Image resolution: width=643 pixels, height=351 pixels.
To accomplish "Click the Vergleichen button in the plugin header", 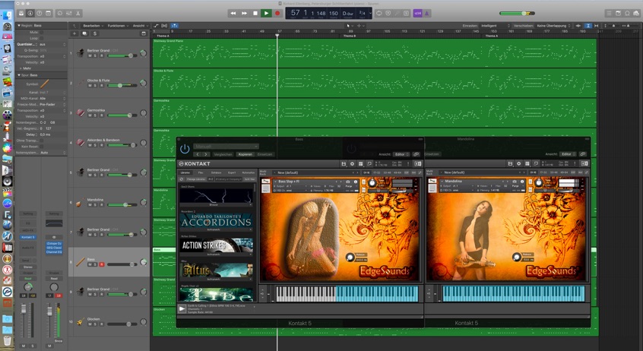I will tap(223, 154).
